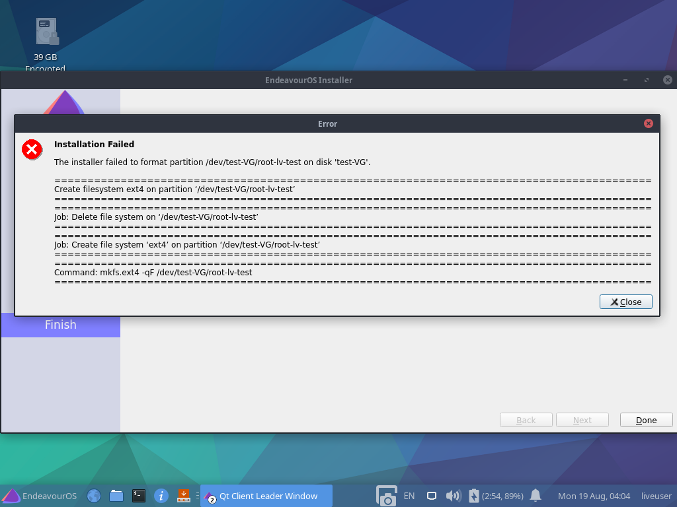Click 'Job: Delete file system' line
Screen dimensions: 677x507
(x=156, y=217)
